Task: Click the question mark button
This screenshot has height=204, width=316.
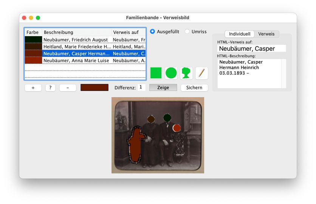Action: 50,87
